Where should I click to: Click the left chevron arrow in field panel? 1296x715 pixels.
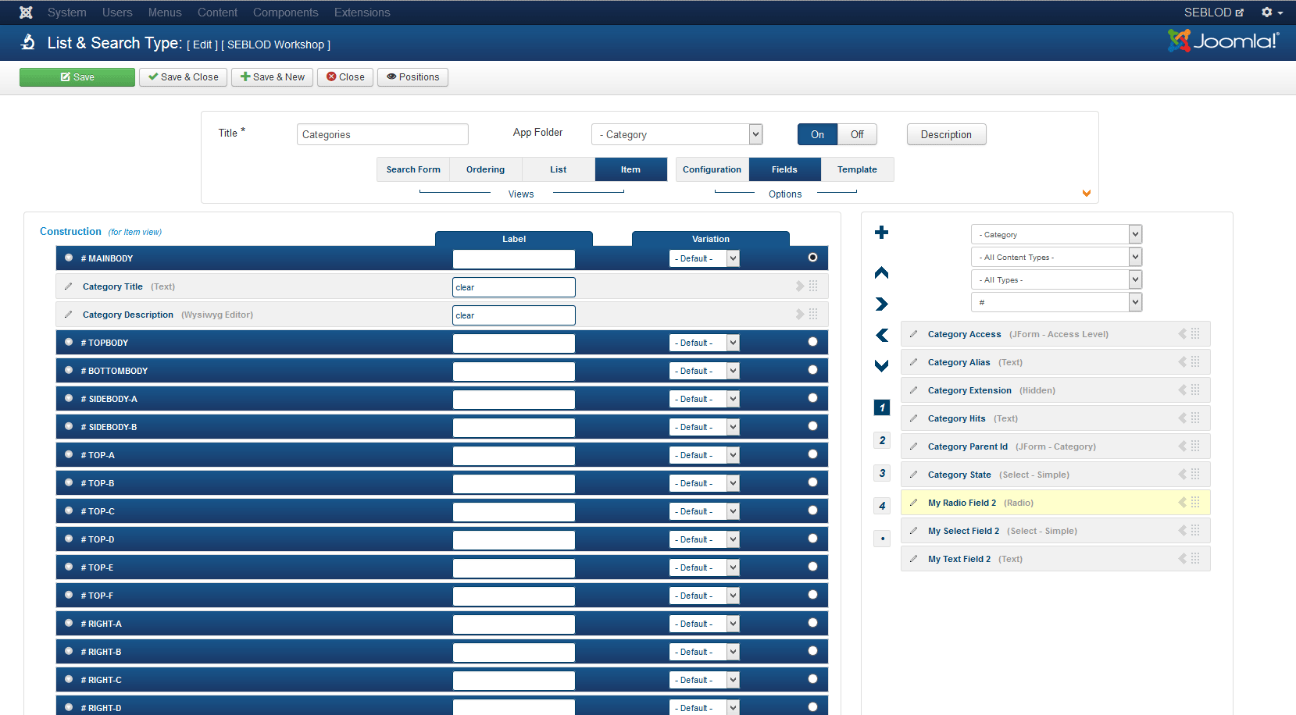tap(882, 335)
